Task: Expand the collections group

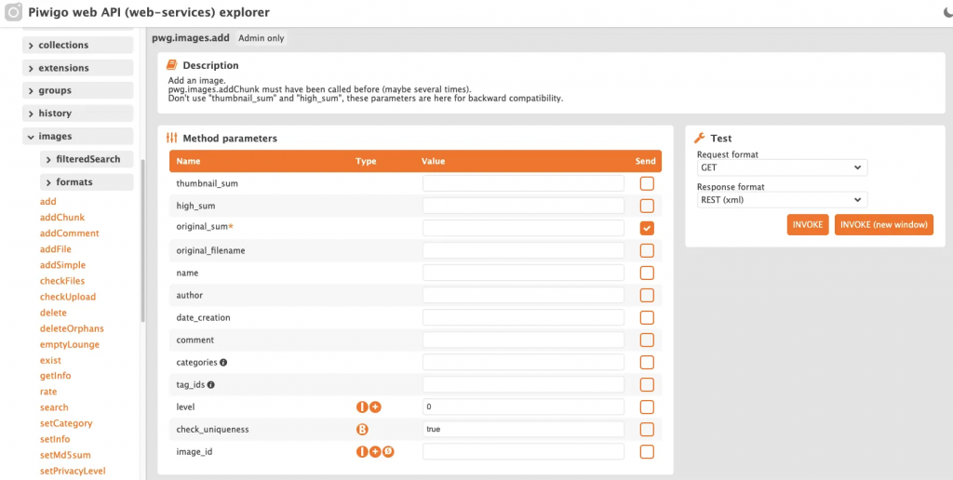Action: click(x=78, y=45)
